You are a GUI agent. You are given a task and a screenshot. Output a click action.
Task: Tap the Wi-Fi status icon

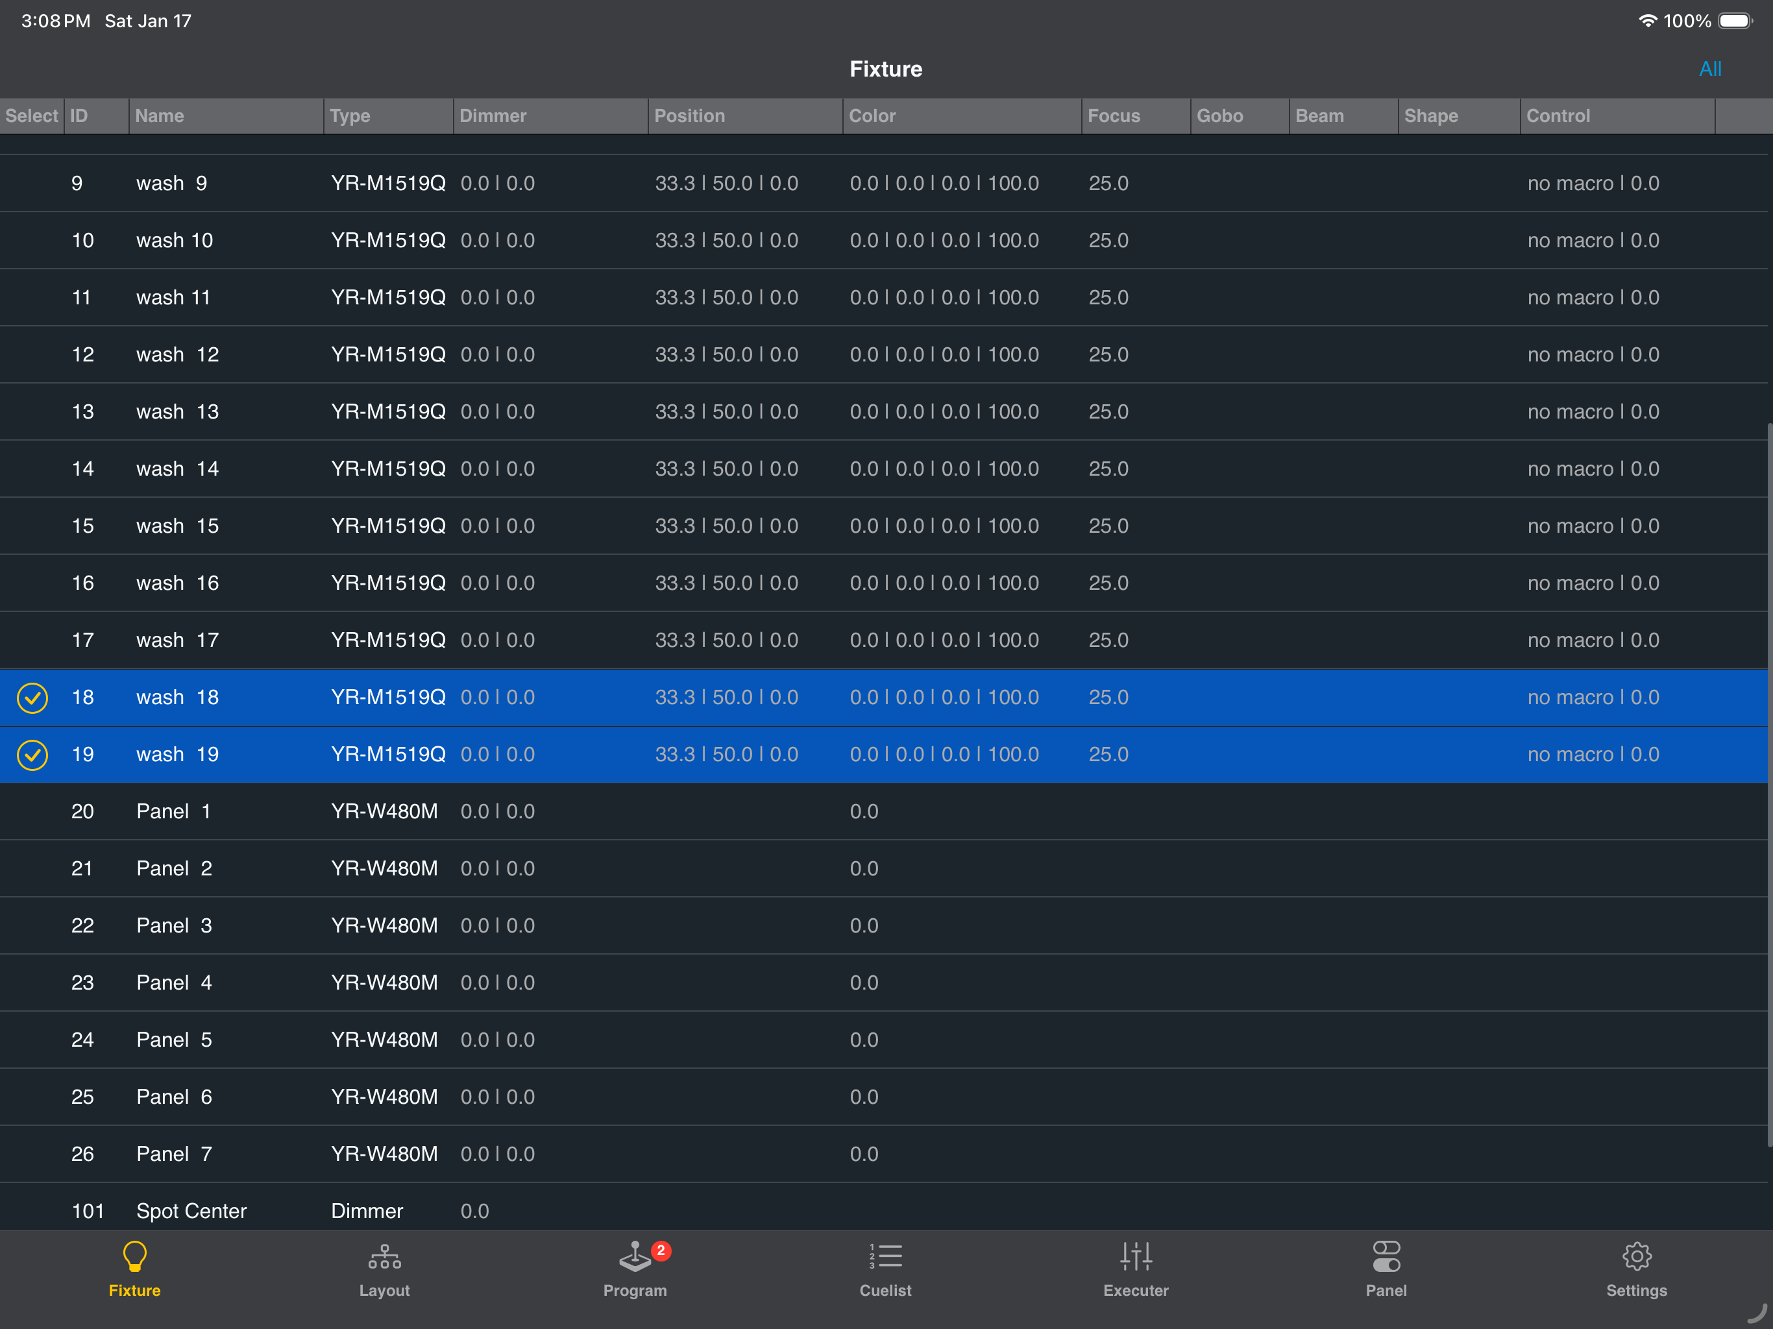click(1647, 21)
